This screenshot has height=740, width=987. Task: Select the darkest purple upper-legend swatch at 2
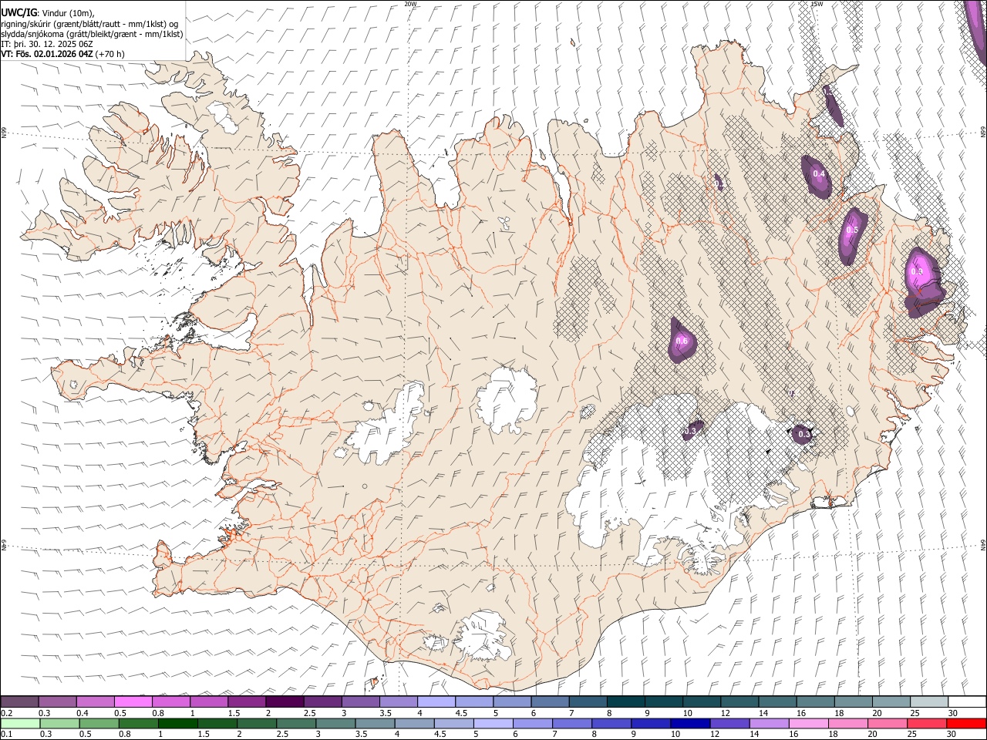pos(285,701)
